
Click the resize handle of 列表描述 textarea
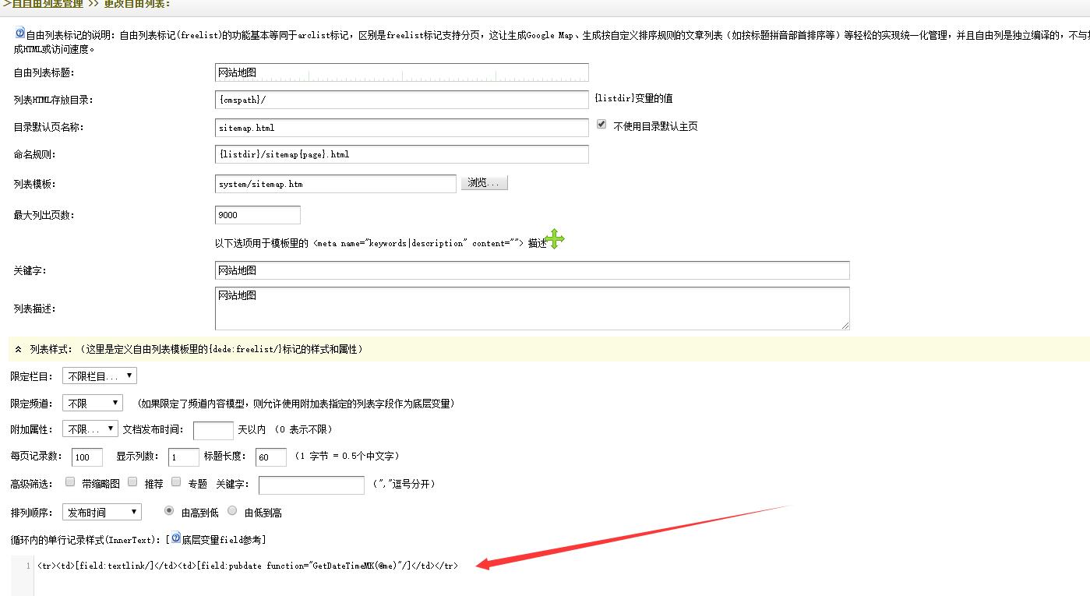(x=845, y=325)
